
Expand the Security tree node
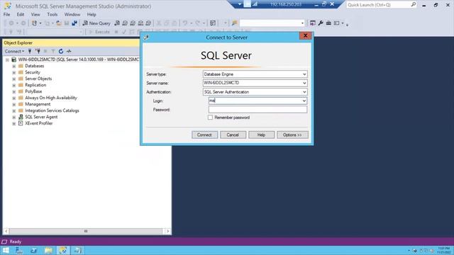click(14, 72)
